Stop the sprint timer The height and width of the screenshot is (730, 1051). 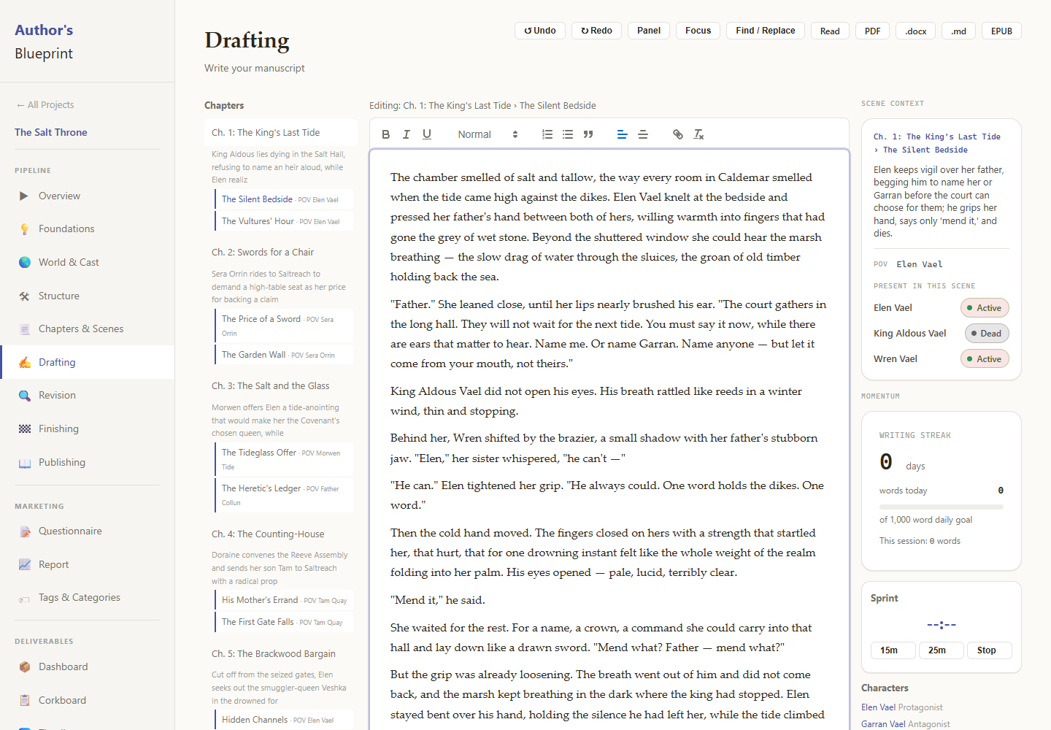(990, 650)
